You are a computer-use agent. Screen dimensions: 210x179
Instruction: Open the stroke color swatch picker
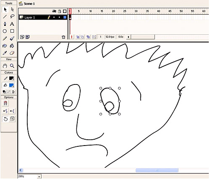pos(11,78)
